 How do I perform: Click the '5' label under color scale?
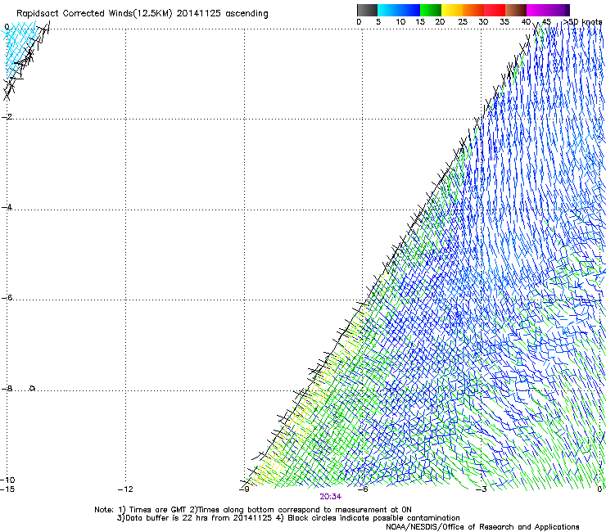coord(378,22)
